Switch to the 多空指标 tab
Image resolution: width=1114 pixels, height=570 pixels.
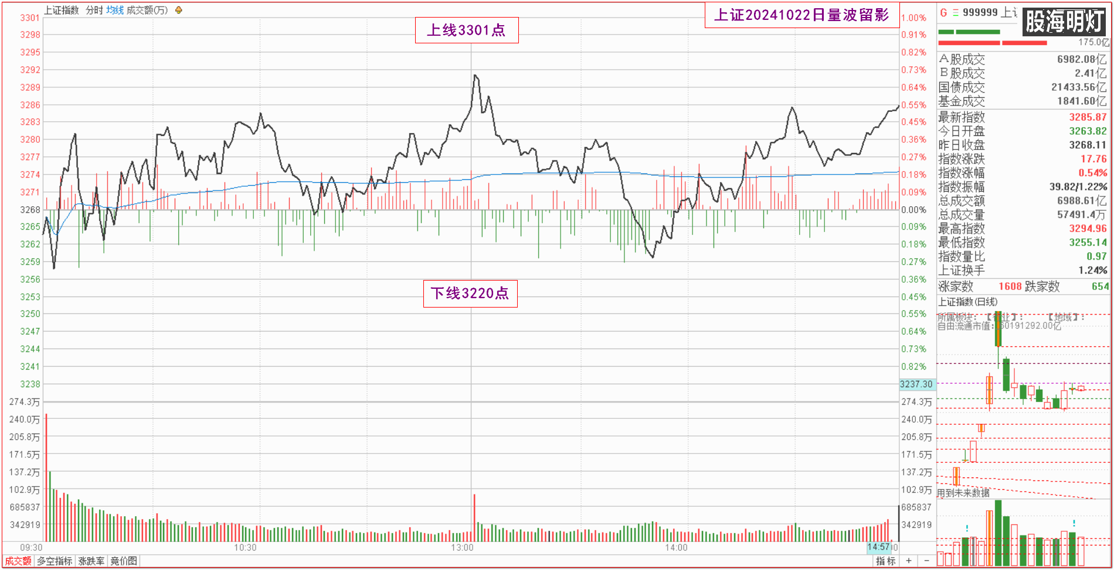pos(55,561)
